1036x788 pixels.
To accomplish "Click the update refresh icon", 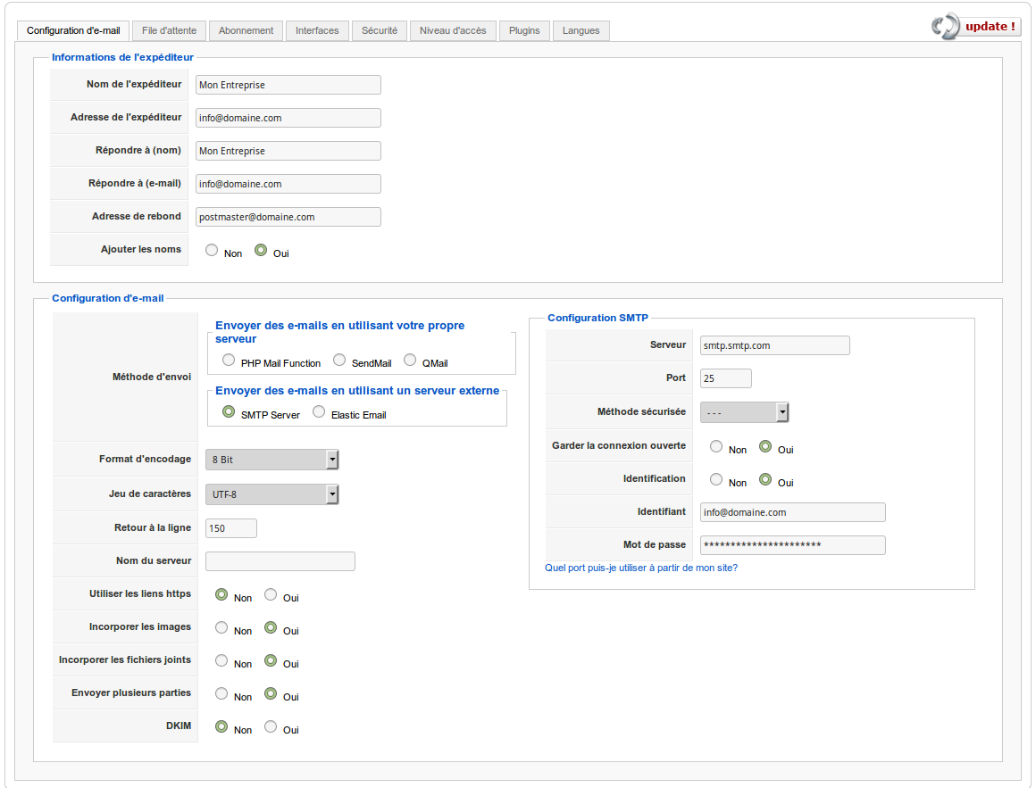I will [x=945, y=27].
